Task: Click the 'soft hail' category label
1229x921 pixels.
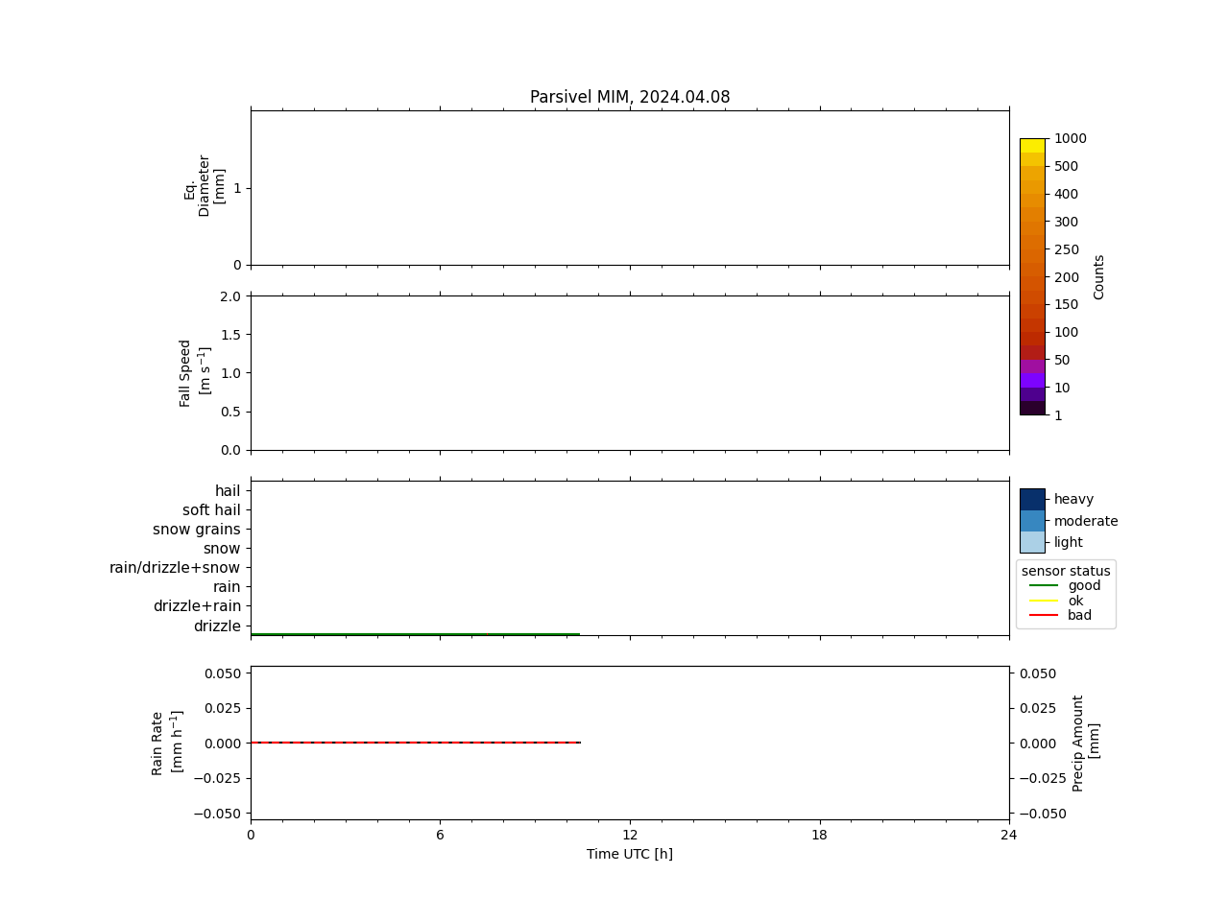Action: (211, 510)
